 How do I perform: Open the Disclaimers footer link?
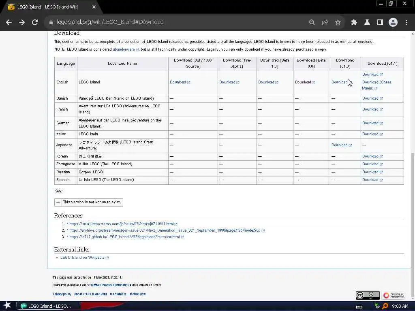[118, 294]
